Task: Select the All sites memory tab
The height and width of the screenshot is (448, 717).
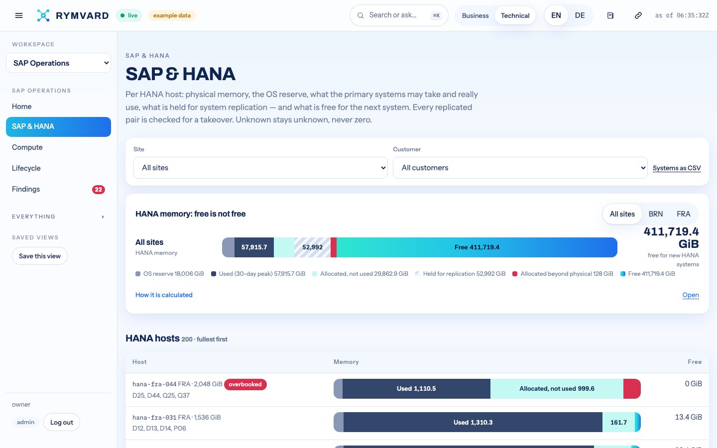Action: coord(622,214)
